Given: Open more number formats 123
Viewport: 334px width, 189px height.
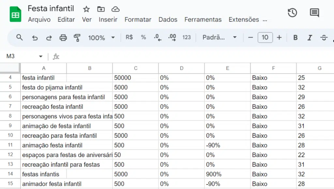Looking at the screenshot, I should click(x=186, y=37).
